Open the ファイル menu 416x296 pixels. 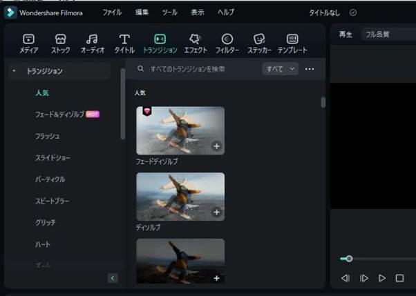[x=112, y=12]
